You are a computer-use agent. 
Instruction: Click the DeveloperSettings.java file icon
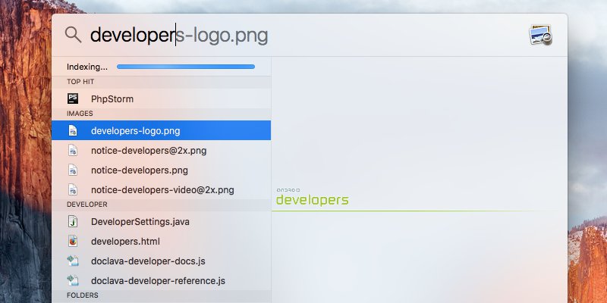[73, 222]
